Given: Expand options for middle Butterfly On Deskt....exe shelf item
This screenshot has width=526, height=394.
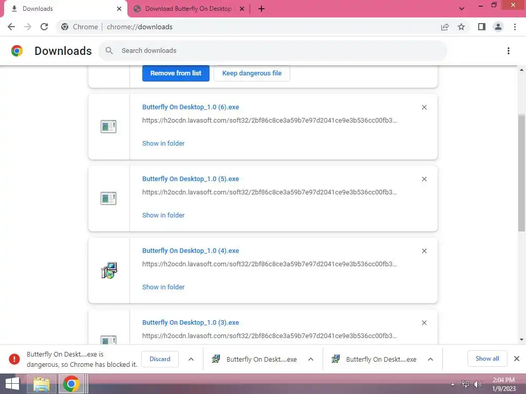Looking at the screenshot, I should click(x=311, y=359).
